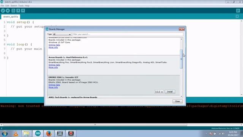
Task: Select the sketch_apr05a tab
Action: [x=11, y=17]
